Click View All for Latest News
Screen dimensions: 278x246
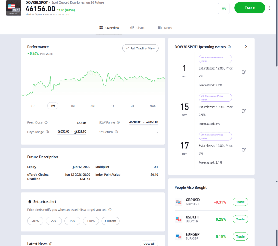pyautogui.click(x=149, y=244)
